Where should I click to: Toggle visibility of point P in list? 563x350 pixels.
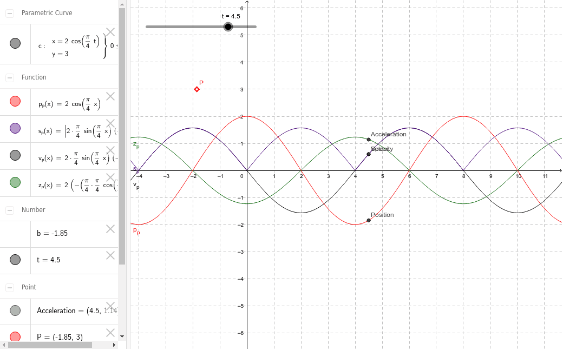point(15,336)
